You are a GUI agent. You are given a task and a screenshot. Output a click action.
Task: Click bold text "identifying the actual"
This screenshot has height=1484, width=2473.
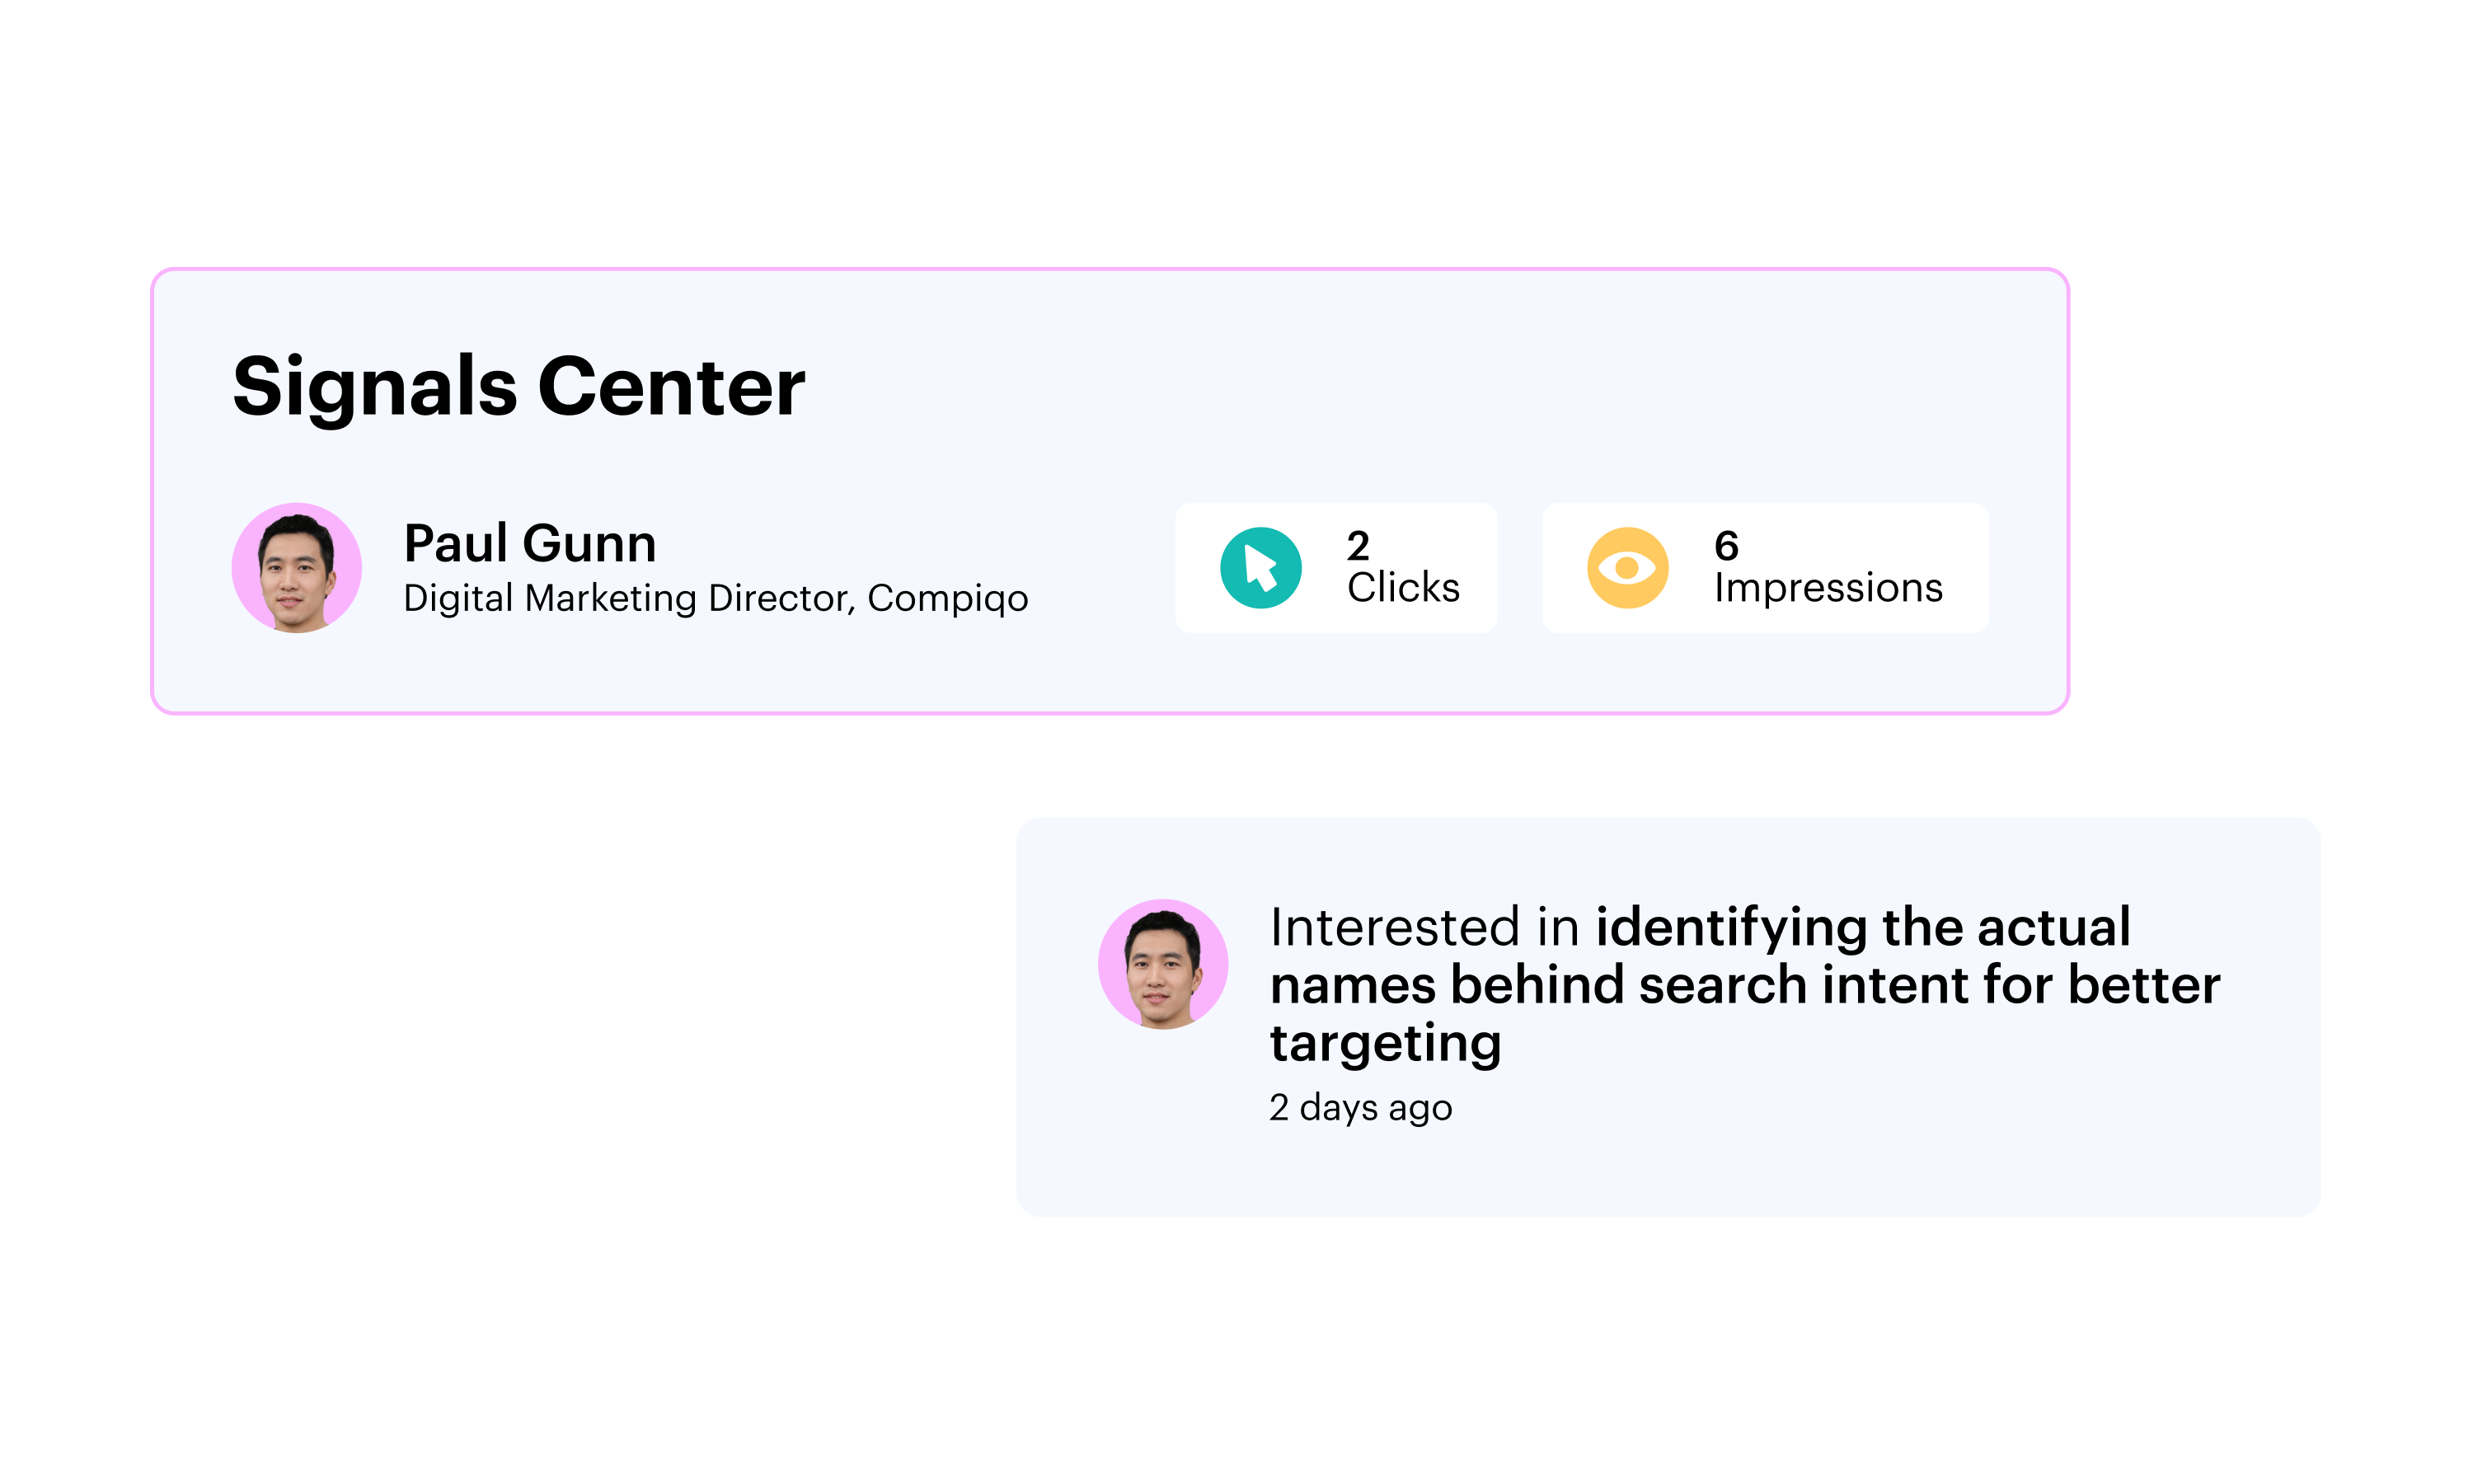pos(1863,927)
